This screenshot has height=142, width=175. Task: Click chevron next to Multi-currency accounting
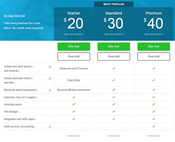click(x=34, y=127)
